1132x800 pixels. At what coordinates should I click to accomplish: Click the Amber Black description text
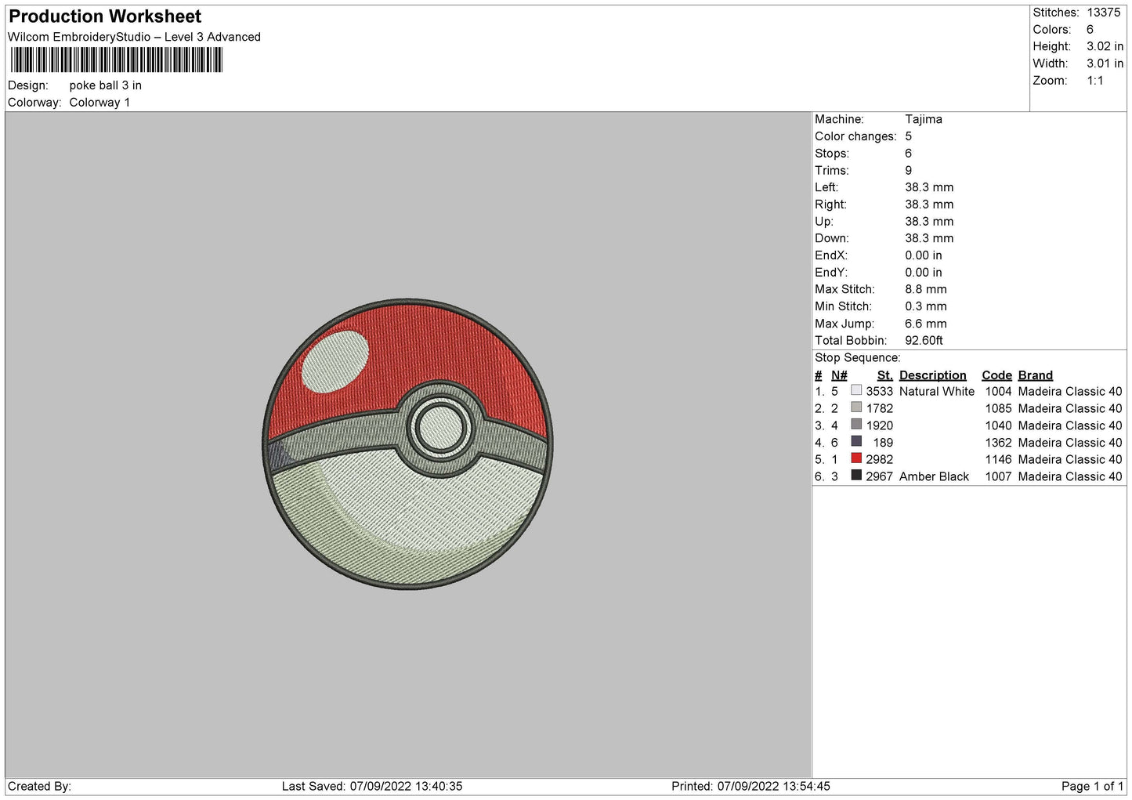(934, 476)
